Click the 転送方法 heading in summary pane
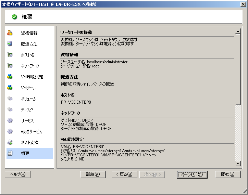Viewport: 248px width, 195px height. (x=69, y=77)
